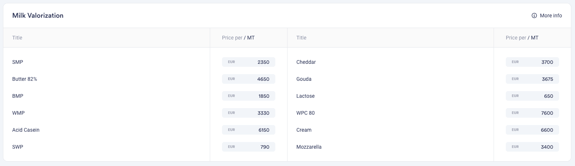The image size is (575, 166).
Task: Click the More info circle icon
Action: [x=534, y=15]
